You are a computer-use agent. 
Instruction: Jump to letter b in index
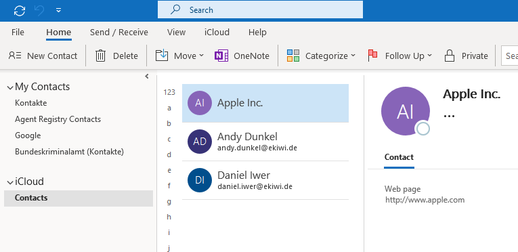(x=169, y=123)
